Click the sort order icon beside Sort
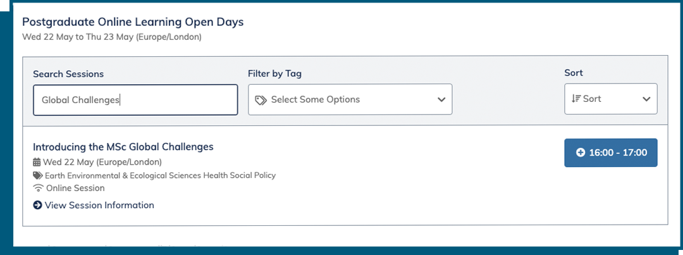 (575, 99)
